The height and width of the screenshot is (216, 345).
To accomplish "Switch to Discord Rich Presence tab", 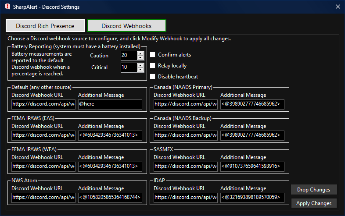I will tap(45, 26).
